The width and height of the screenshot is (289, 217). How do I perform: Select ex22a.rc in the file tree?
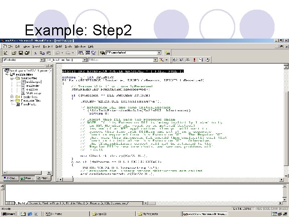pos(32,89)
